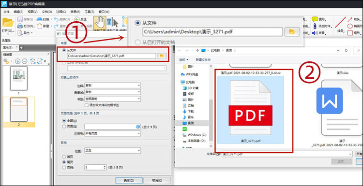Enable 添加带文件名的根书签 checkbox
Screen dimensions: 363x186
click(87, 105)
